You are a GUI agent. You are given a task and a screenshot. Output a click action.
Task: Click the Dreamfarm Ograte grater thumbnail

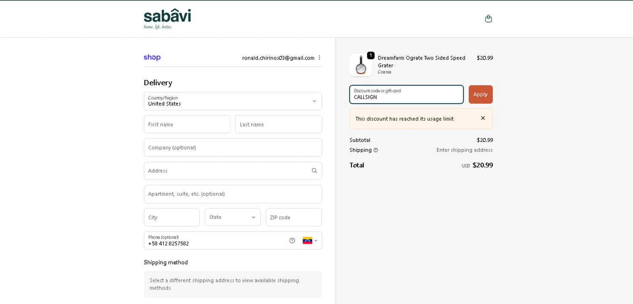pyautogui.click(x=361, y=65)
